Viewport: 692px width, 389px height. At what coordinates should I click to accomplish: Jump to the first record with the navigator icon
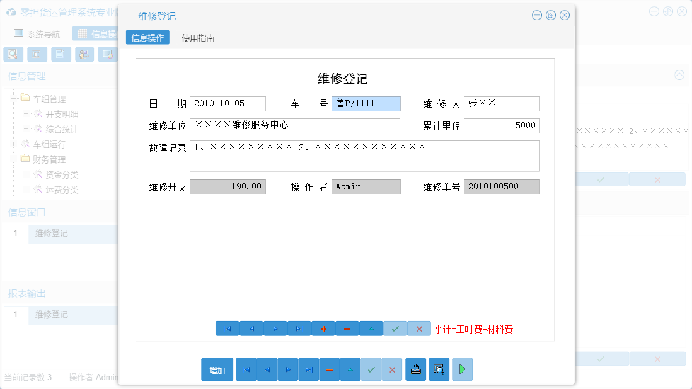coord(228,328)
